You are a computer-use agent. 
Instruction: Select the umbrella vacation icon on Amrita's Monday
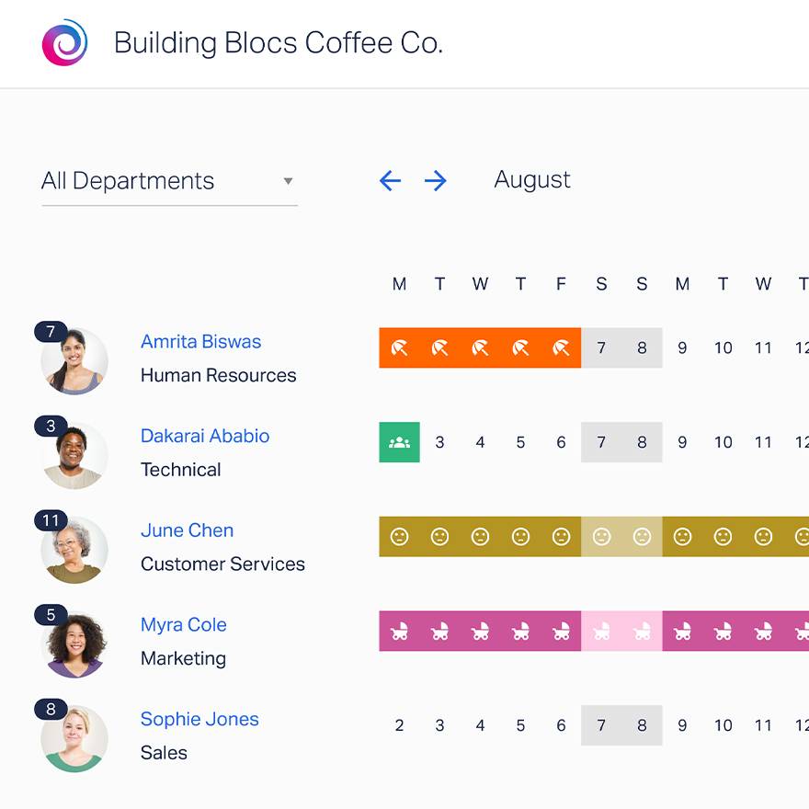399,348
